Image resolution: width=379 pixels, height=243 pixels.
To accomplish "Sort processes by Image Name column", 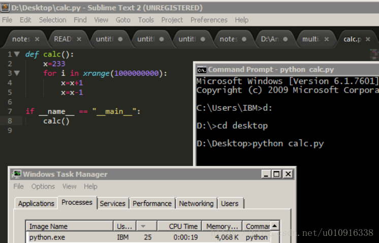I will [x=70, y=226].
